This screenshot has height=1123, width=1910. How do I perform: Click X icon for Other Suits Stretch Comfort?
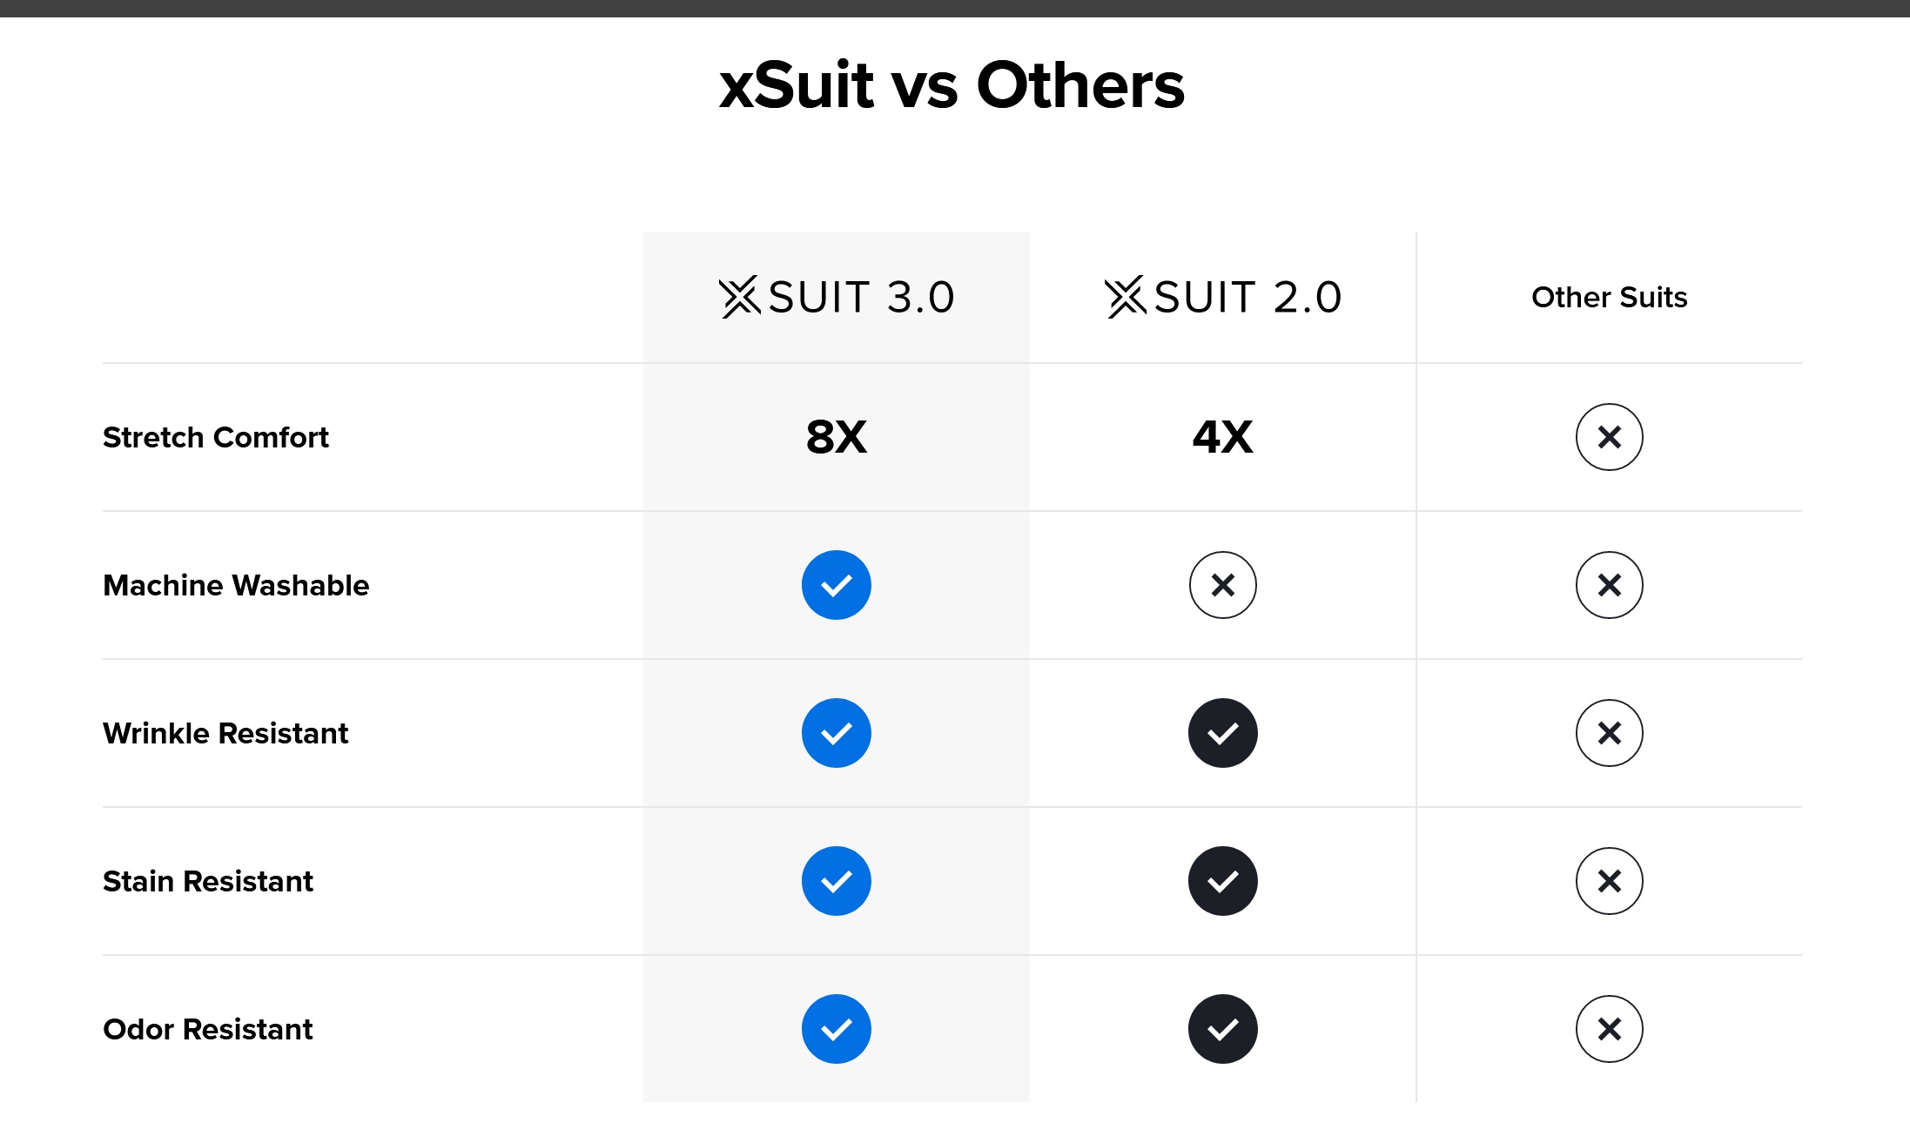pos(1610,437)
